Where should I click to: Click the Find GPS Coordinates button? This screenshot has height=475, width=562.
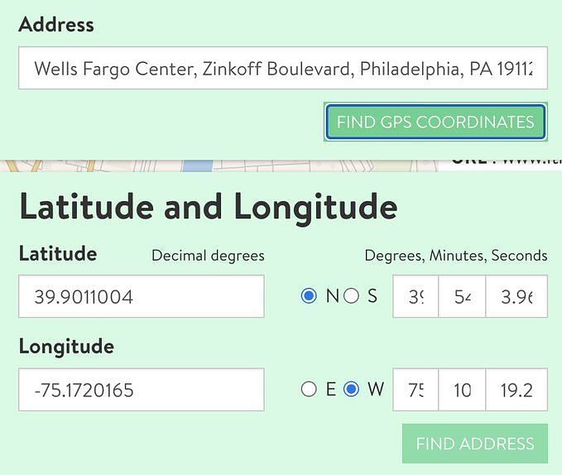435,122
